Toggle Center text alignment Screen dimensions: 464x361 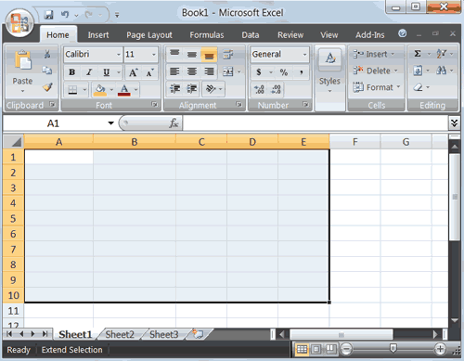(192, 71)
